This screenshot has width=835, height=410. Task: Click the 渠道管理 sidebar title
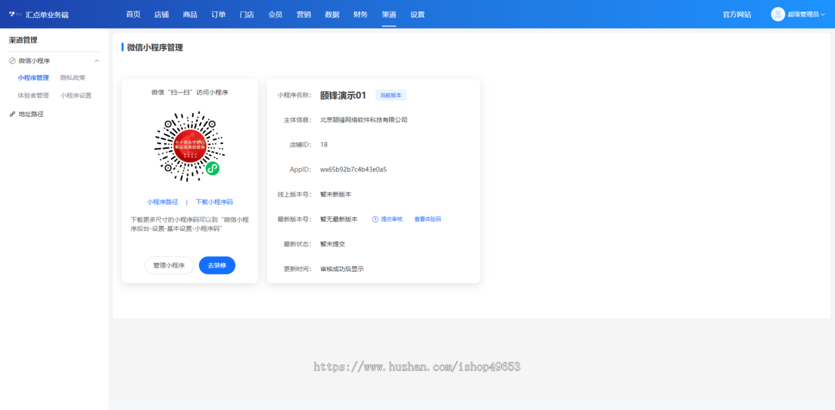(23, 40)
